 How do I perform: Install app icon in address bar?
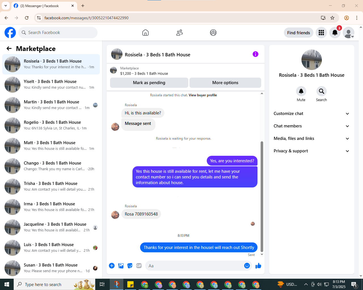(323, 18)
